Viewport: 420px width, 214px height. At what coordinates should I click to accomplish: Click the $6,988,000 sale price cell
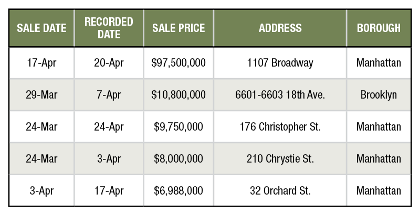click(x=178, y=190)
